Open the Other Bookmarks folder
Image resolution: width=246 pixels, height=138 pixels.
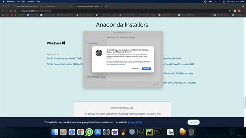221,15
